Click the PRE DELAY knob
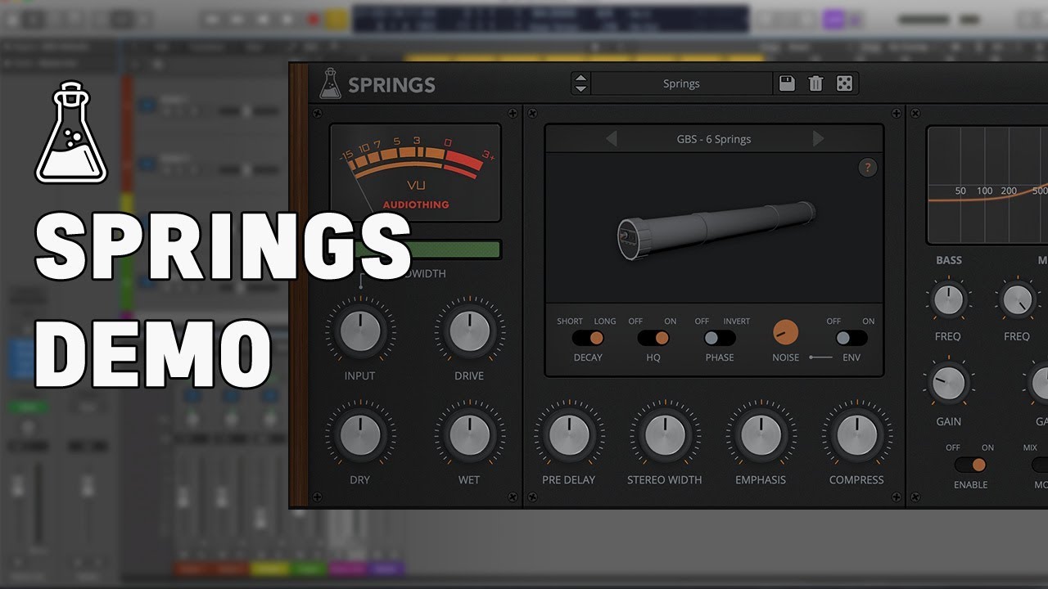This screenshot has height=589, width=1048. tap(569, 434)
